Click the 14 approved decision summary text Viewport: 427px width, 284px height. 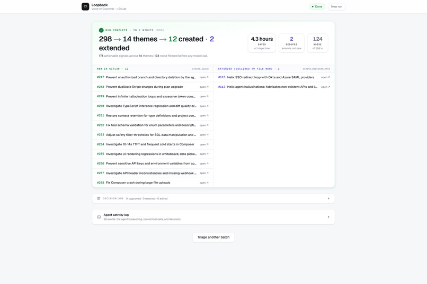coord(147,199)
